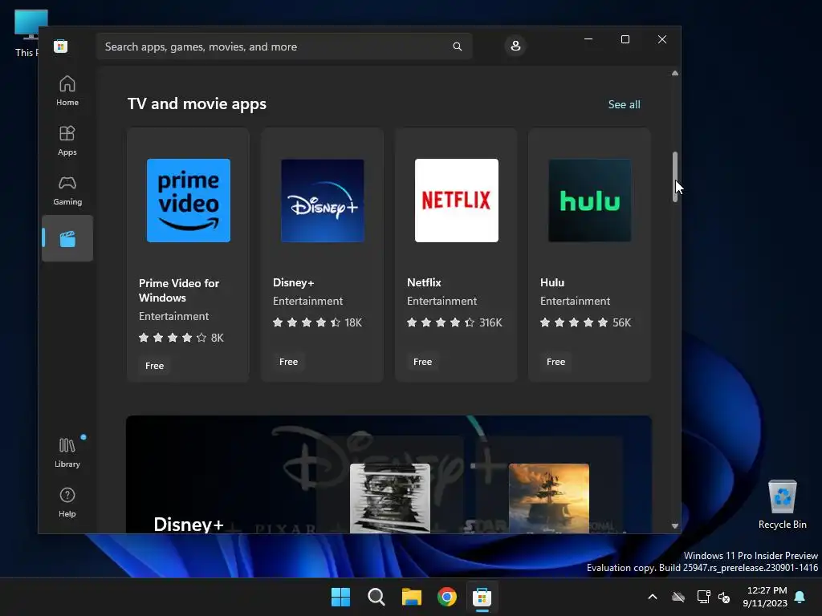Click Prime Video 8K star rating

181,338
